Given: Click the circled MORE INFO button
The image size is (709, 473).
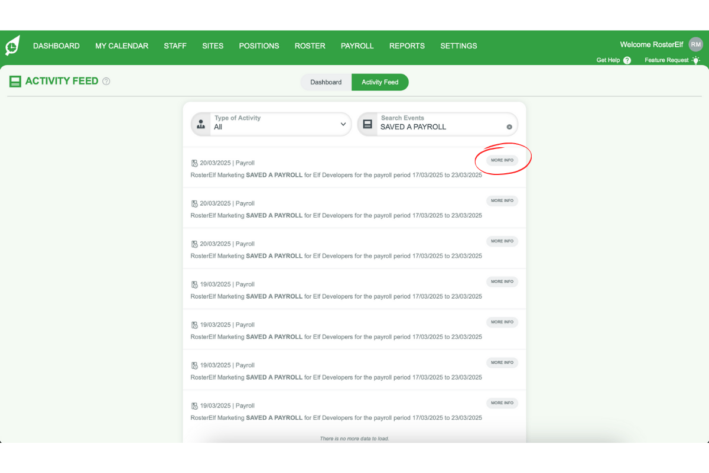Looking at the screenshot, I should tap(502, 160).
